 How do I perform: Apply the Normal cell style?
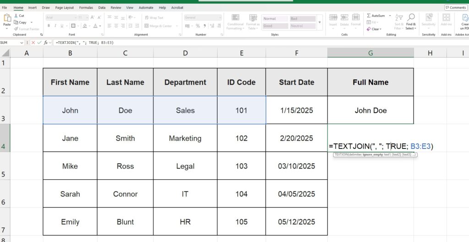pyautogui.click(x=275, y=19)
